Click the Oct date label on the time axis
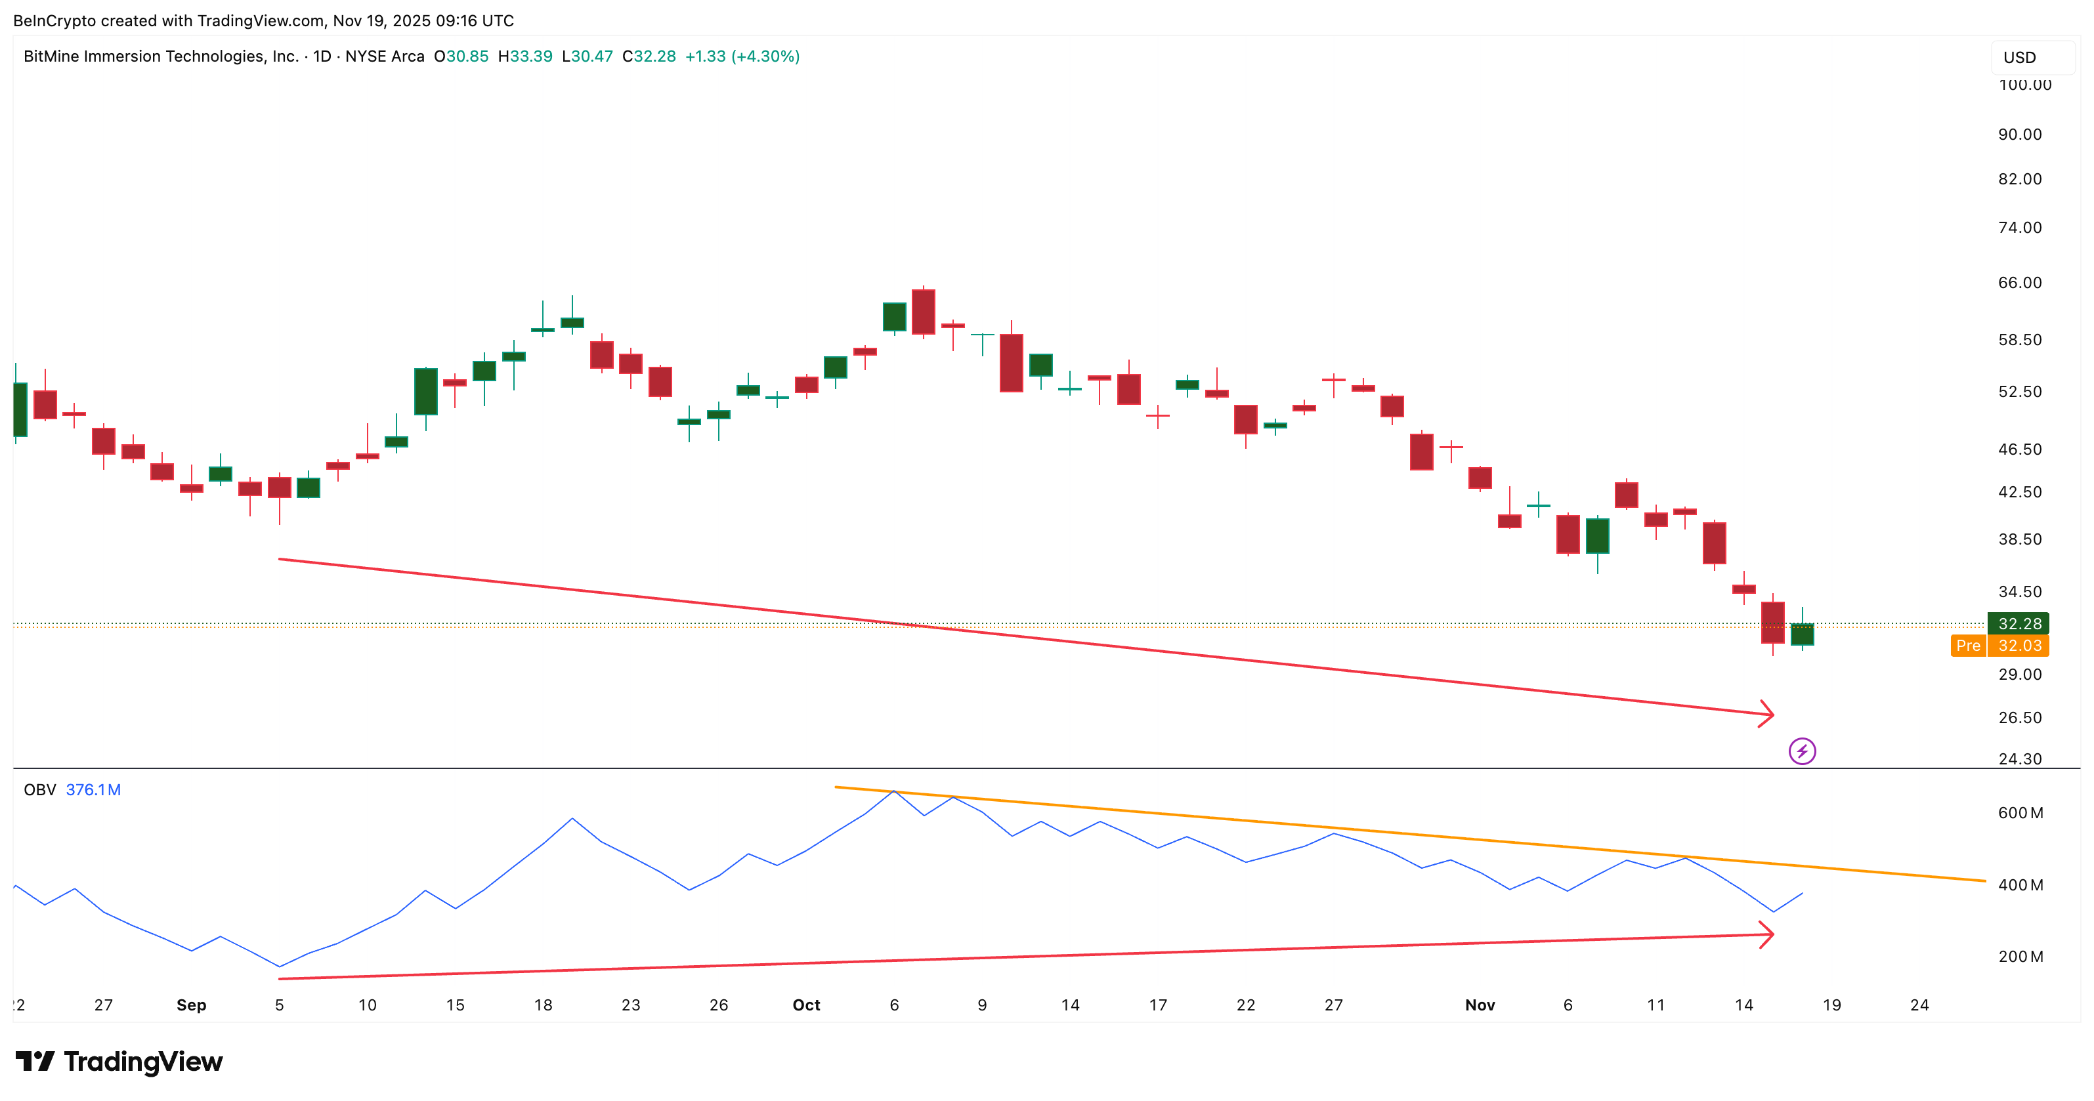Screen dimensions: 2094x1101 click(x=805, y=1005)
